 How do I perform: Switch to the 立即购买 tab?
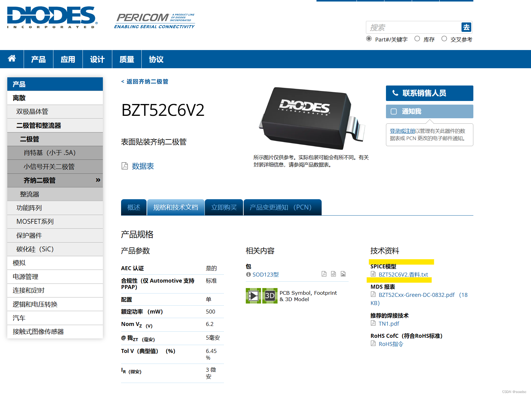tap(224, 207)
